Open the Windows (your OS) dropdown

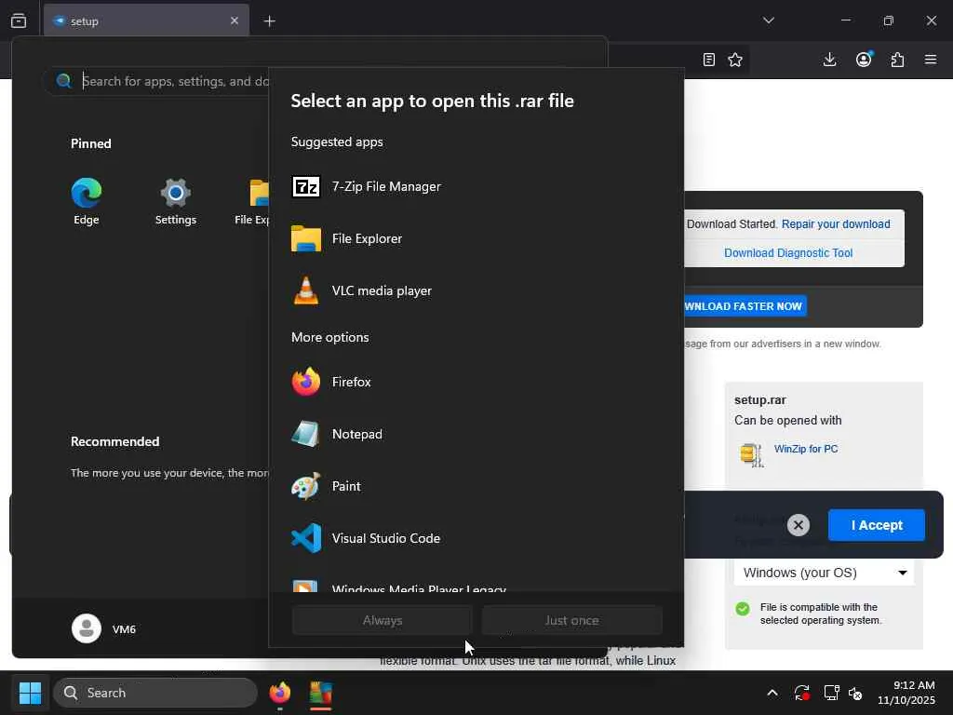[824, 573]
